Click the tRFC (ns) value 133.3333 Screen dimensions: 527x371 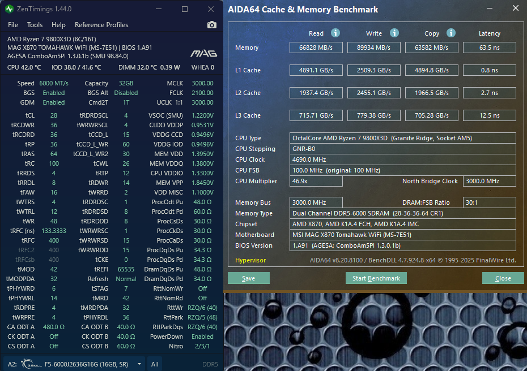coord(54,231)
